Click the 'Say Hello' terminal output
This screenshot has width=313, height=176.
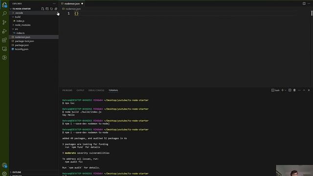[68, 115]
